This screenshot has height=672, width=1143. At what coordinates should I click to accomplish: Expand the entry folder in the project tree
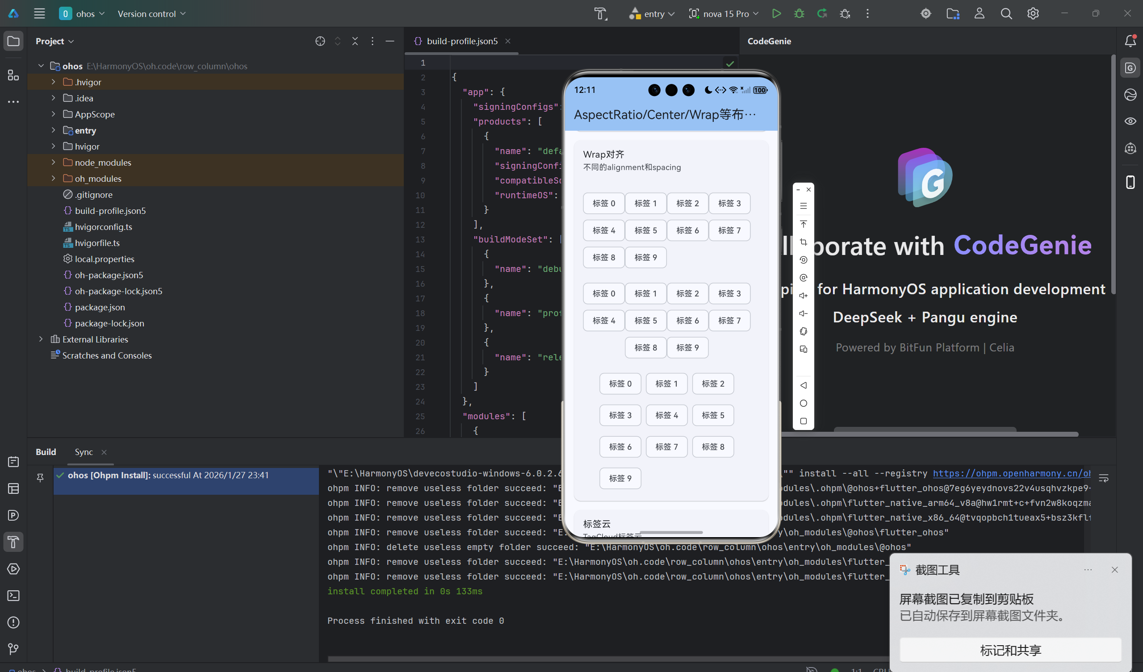(x=53, y=130)
